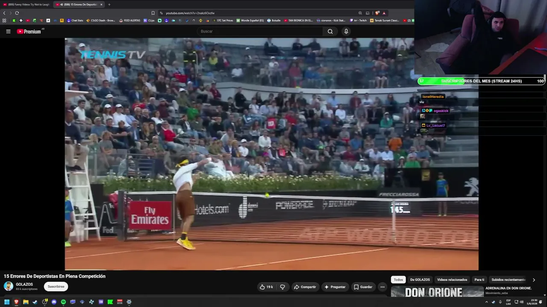Open Brave Rewards triangle icon
547x307 pixels.
(384, 13)
